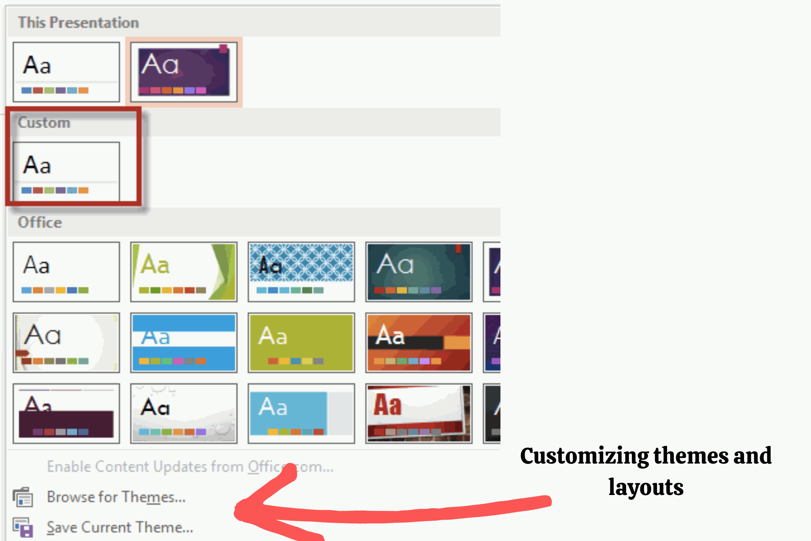Apply the white theme with the dark maroon band
Viewport: 811px width, 541px height.
point(66,413)
